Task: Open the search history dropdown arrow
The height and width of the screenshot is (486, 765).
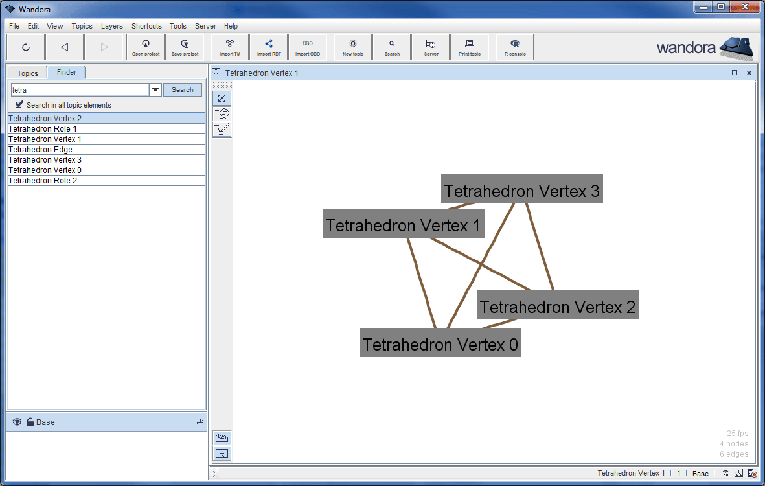Action: pyautogui.click(x=155, y=89)
